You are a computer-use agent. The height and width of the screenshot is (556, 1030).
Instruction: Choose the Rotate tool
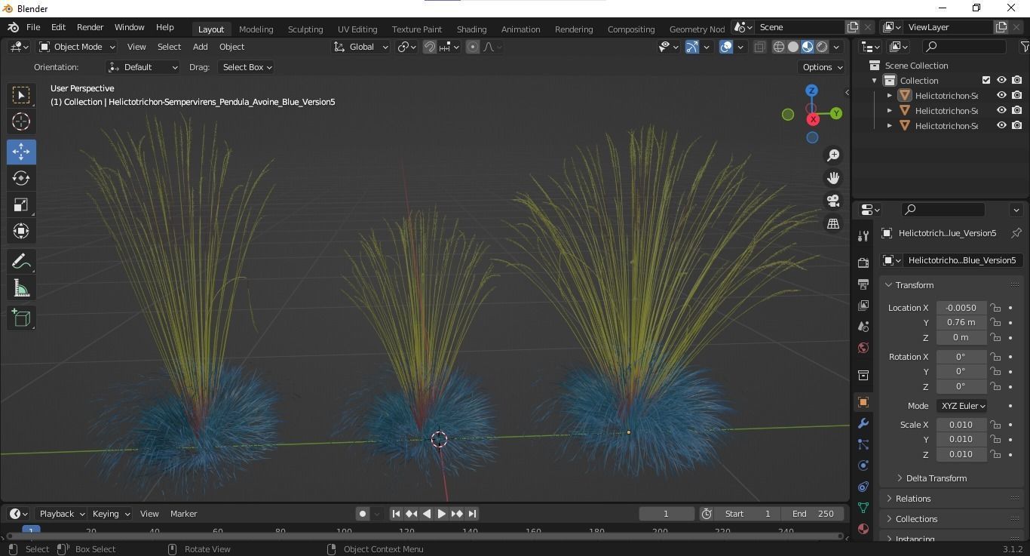click(x=21, y=178)
